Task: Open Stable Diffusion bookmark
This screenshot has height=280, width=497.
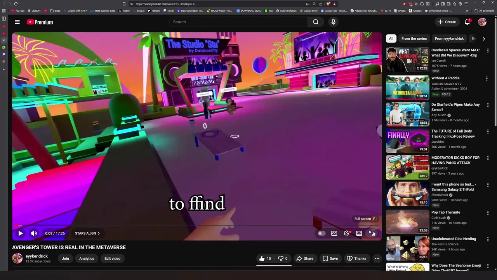Action: pyautogui.click(x=287, y=11)
